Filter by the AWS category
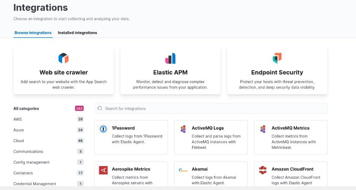This screenshot has height=190, width=356. pos(17,119)
